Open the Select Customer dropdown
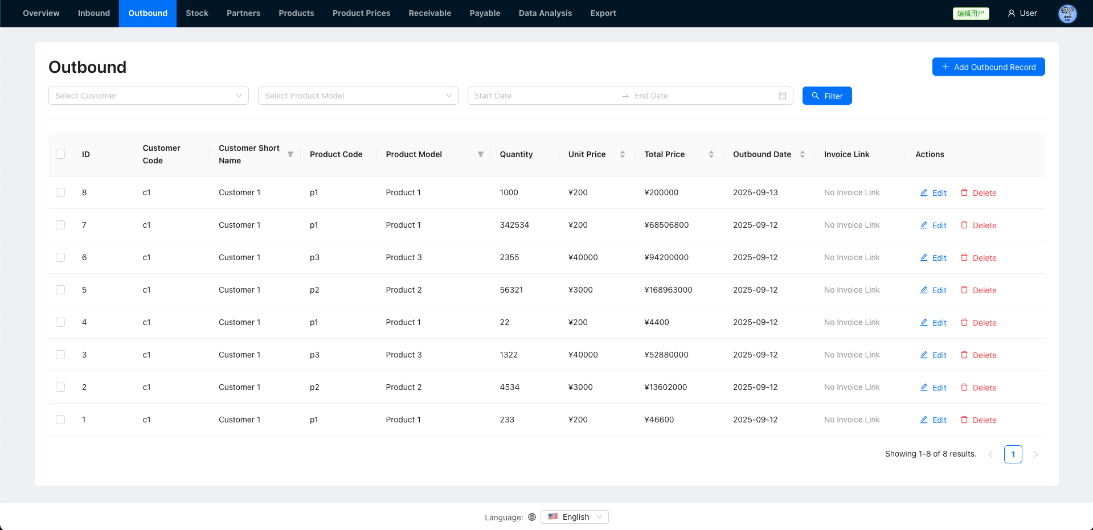The image size is (1093, 530). 148,96
